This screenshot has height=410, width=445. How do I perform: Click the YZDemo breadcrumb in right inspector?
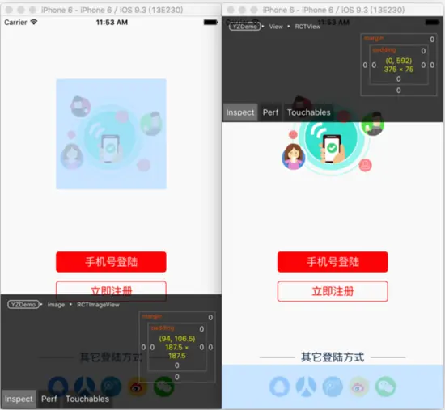(x=245, y=27)
